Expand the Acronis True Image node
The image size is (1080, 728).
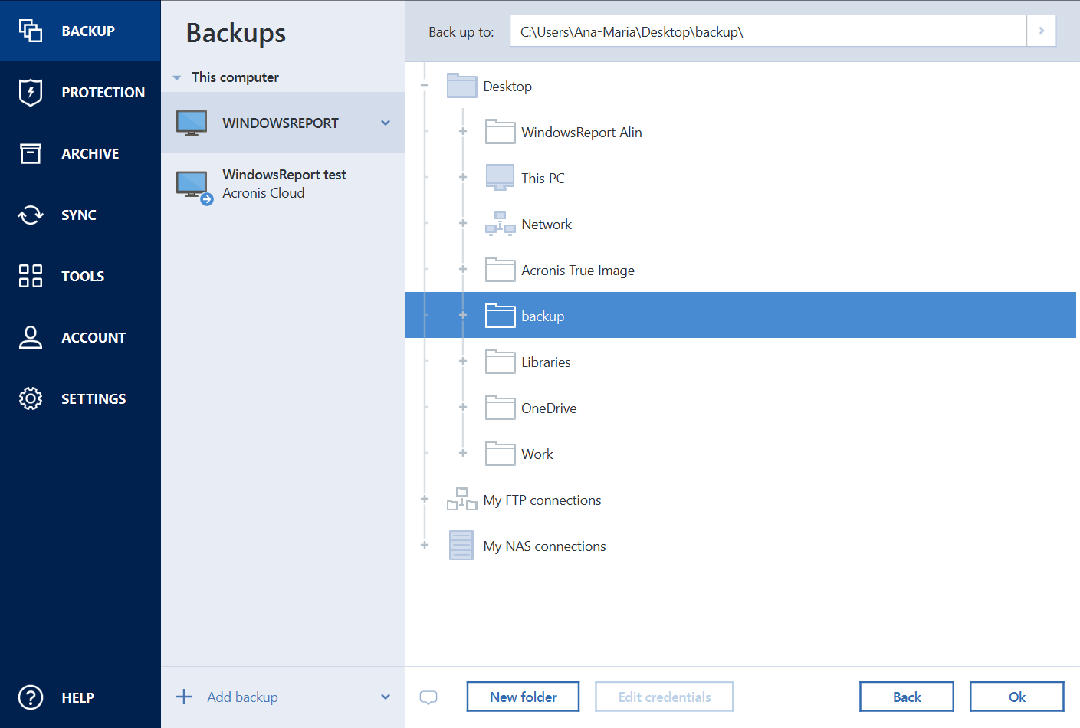(463, 269)
